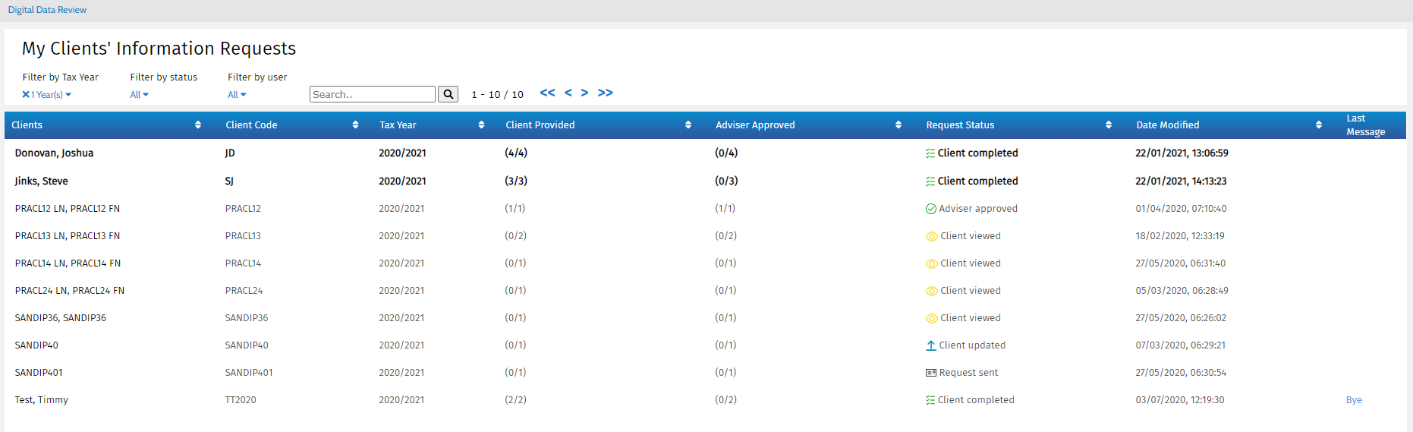Open the Filter by status dropdown
The image size is (1413, 432).
140,95
